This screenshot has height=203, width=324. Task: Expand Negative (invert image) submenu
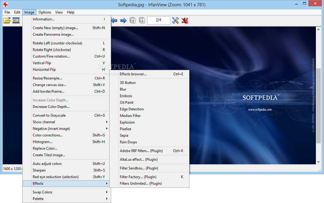[66, 129]
